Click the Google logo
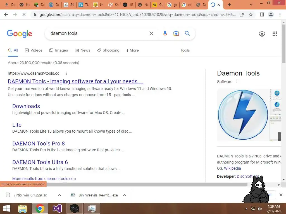Image resolution: width=286 pixels, height=214 pixels. tap(19, 34)
